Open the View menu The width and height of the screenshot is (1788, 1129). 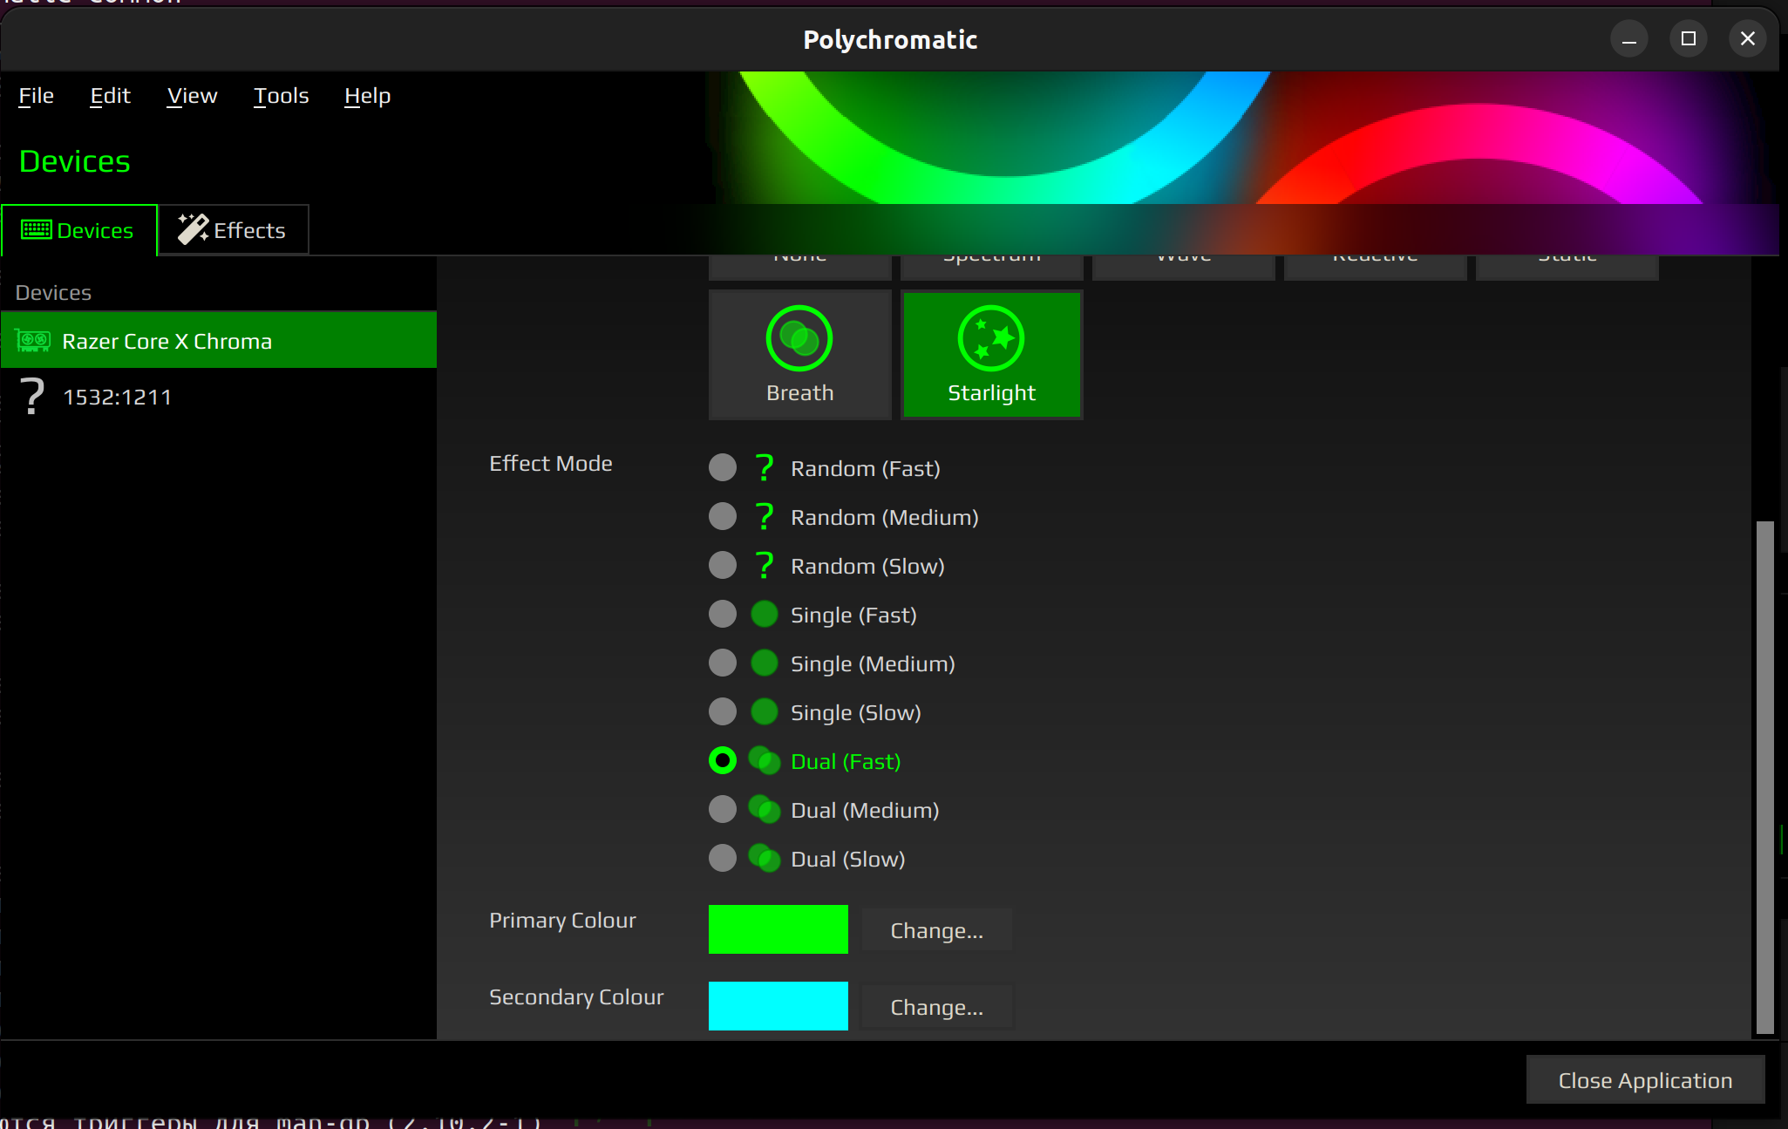192,96
